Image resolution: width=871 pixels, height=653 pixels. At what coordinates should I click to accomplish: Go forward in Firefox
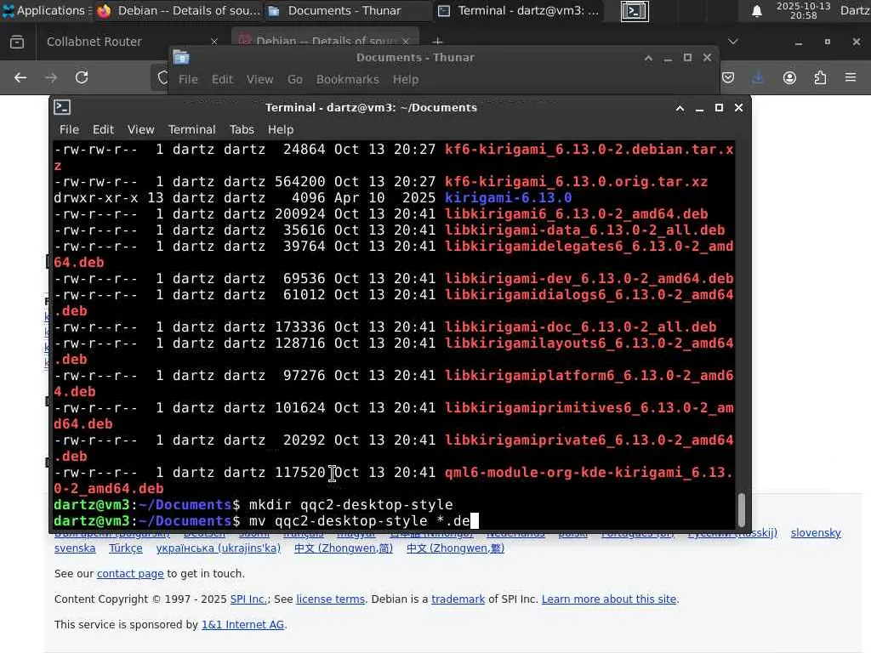click(x=51, y=77)
